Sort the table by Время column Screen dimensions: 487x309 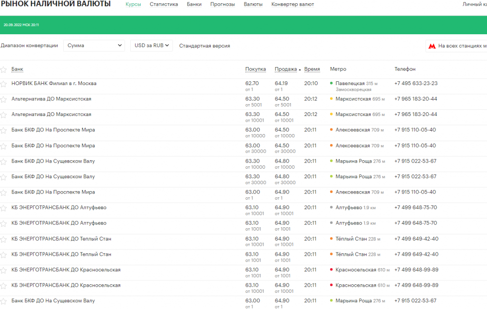[312, 69]
